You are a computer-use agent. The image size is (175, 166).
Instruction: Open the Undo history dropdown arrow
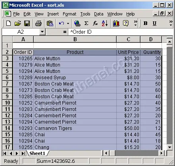click(68, 23)
